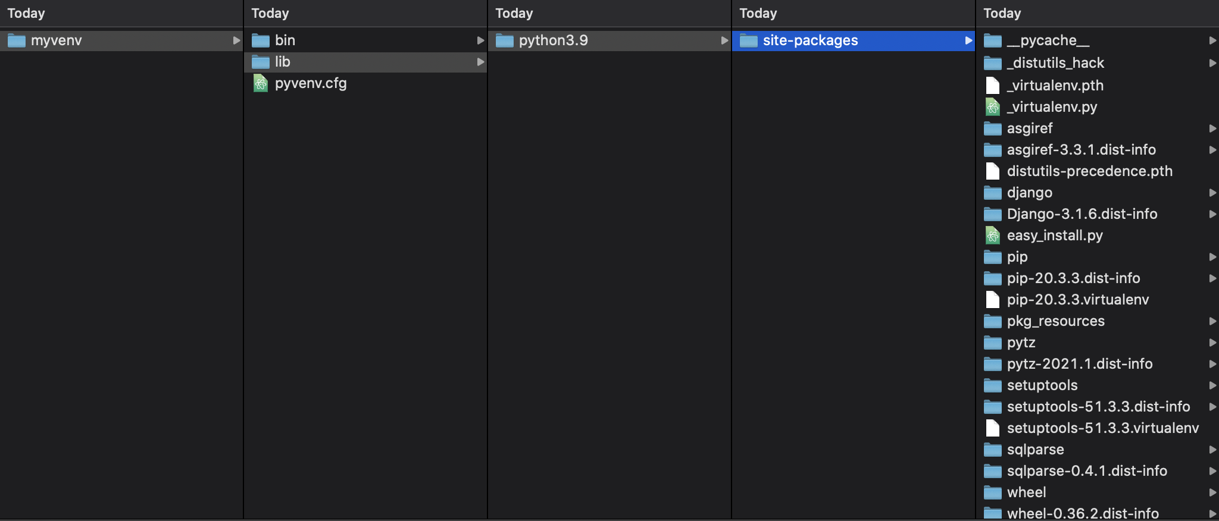1219x521 pixels.
Task: Click the distutils-precedence.pth document icon
Action: pyautogui.click(x=993, y=171)
